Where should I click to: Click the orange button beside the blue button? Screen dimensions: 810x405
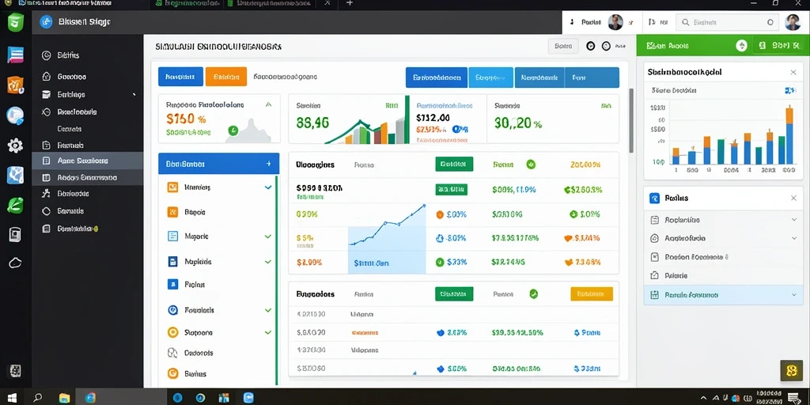point(225,77)
